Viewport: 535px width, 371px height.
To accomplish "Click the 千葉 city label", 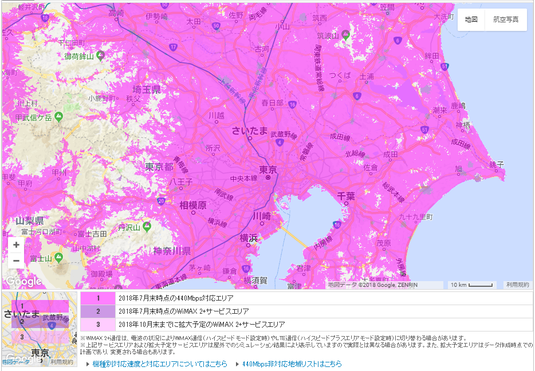I will click(x=346, y=196).
